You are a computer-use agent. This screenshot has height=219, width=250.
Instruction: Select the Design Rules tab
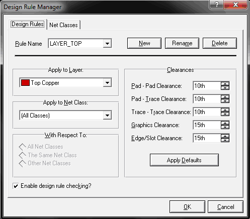point(28,24)
